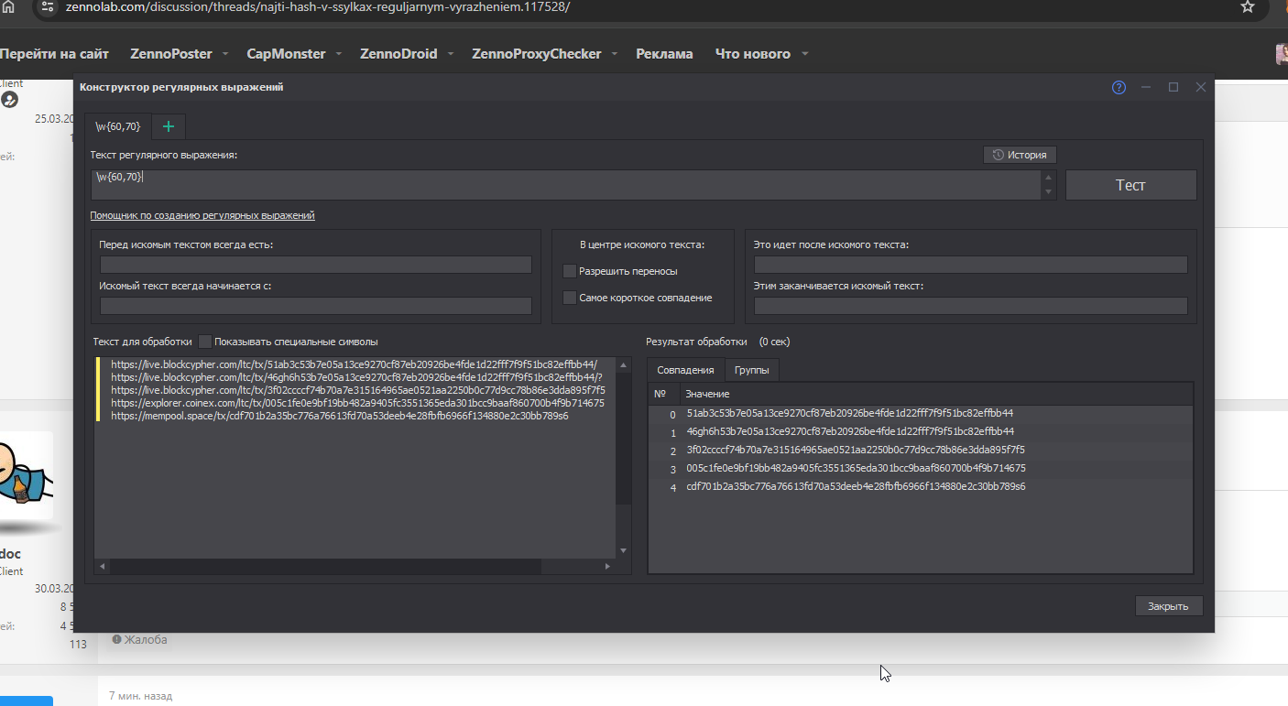The height and width of the screenshot is (706, 1288).
Task: Open Помощник по созданию регулярных выражений link
Action: coord(202,215)
